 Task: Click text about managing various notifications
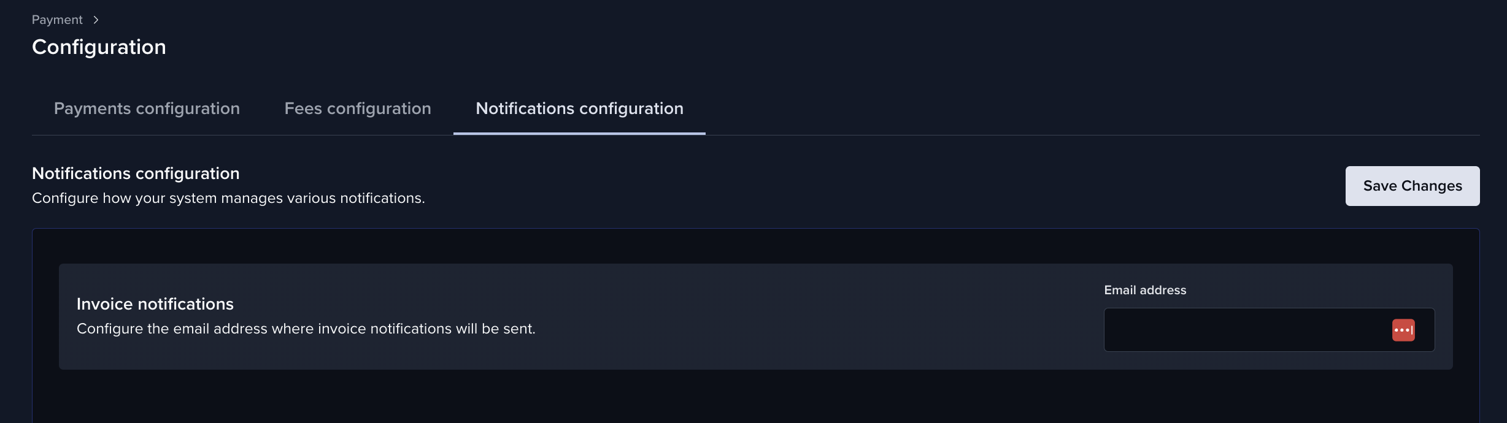[x=228, y=198]
